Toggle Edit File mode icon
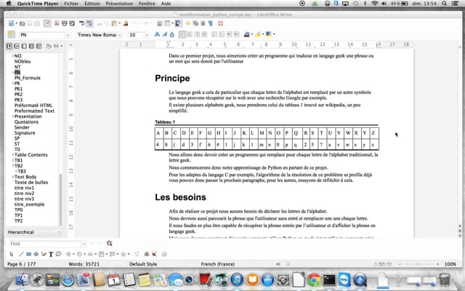This screenshot has width=465, height=291. (x=47, y=23)
